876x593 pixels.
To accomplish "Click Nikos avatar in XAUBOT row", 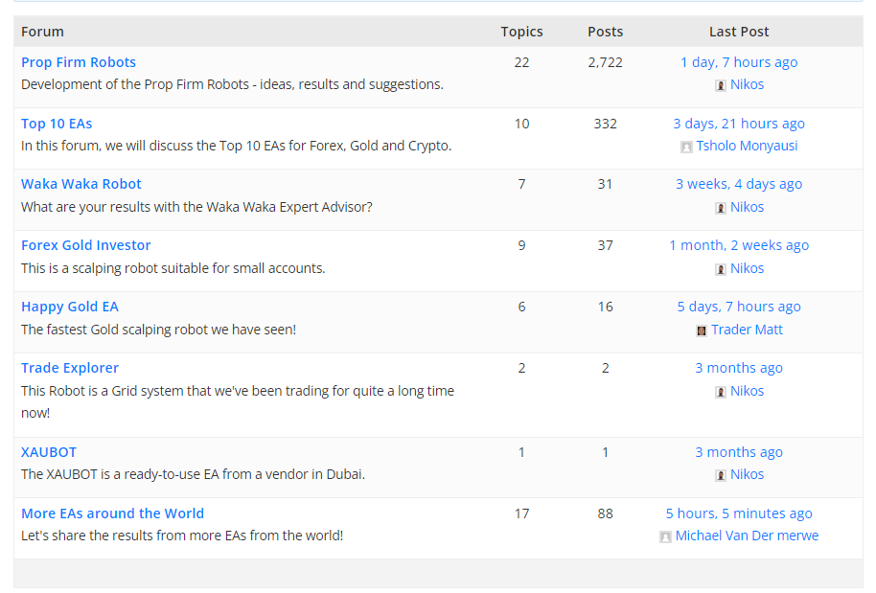I will click(721, 475).
